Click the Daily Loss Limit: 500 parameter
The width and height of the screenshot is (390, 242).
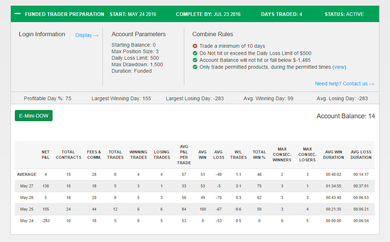point(135,58)
